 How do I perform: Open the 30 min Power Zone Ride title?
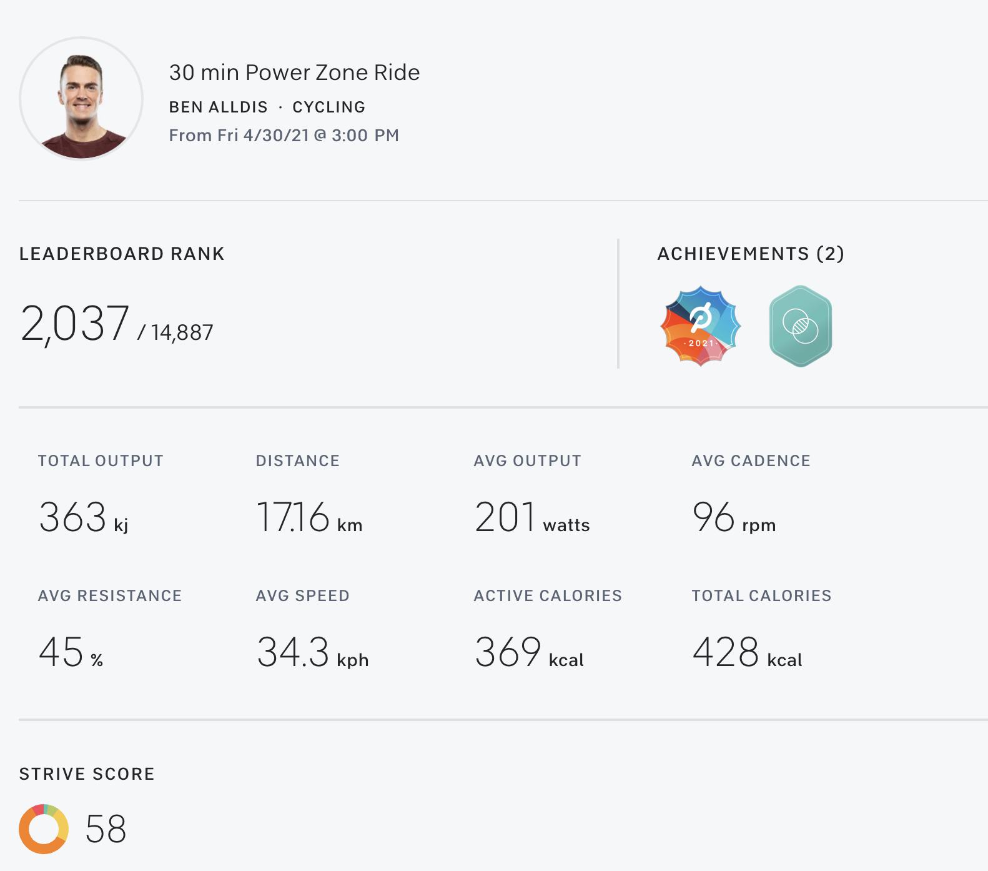294,72
